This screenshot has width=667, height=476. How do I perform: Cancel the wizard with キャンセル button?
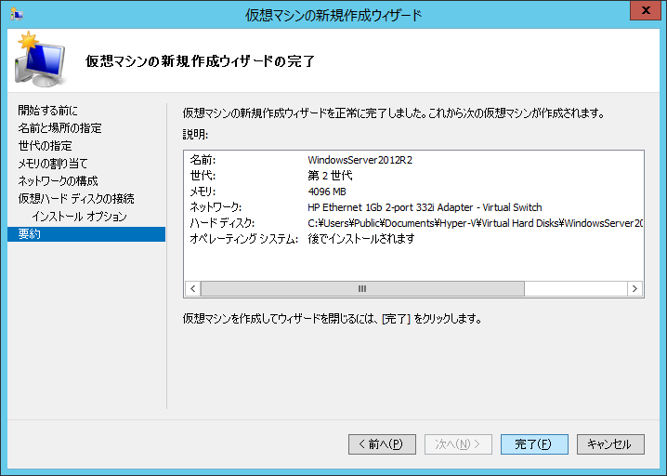(x=610, y=444)
